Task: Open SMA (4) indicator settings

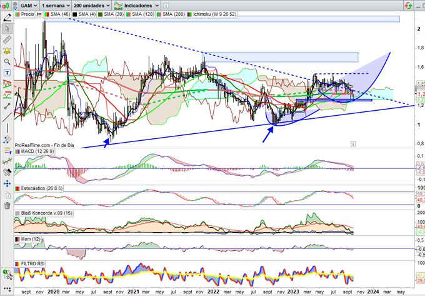Action: 87,14
